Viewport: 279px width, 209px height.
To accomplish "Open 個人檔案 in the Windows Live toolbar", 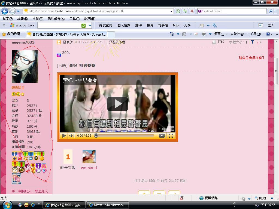I will [x=124, y=25].
